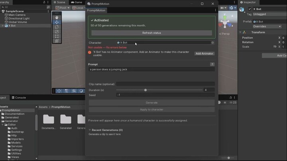Click the Clip name input field
The height and width of the screenshot is (161, 287).
pos(165,84)
